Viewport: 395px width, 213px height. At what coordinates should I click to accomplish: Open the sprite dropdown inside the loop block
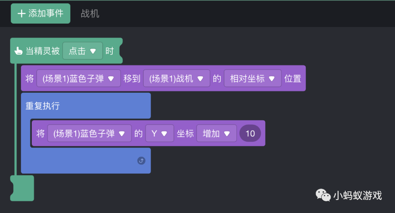tap(89, 133)
